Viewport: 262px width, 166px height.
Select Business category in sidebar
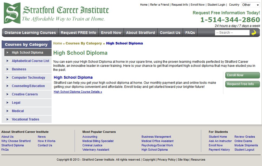click(x=19, y=69)
